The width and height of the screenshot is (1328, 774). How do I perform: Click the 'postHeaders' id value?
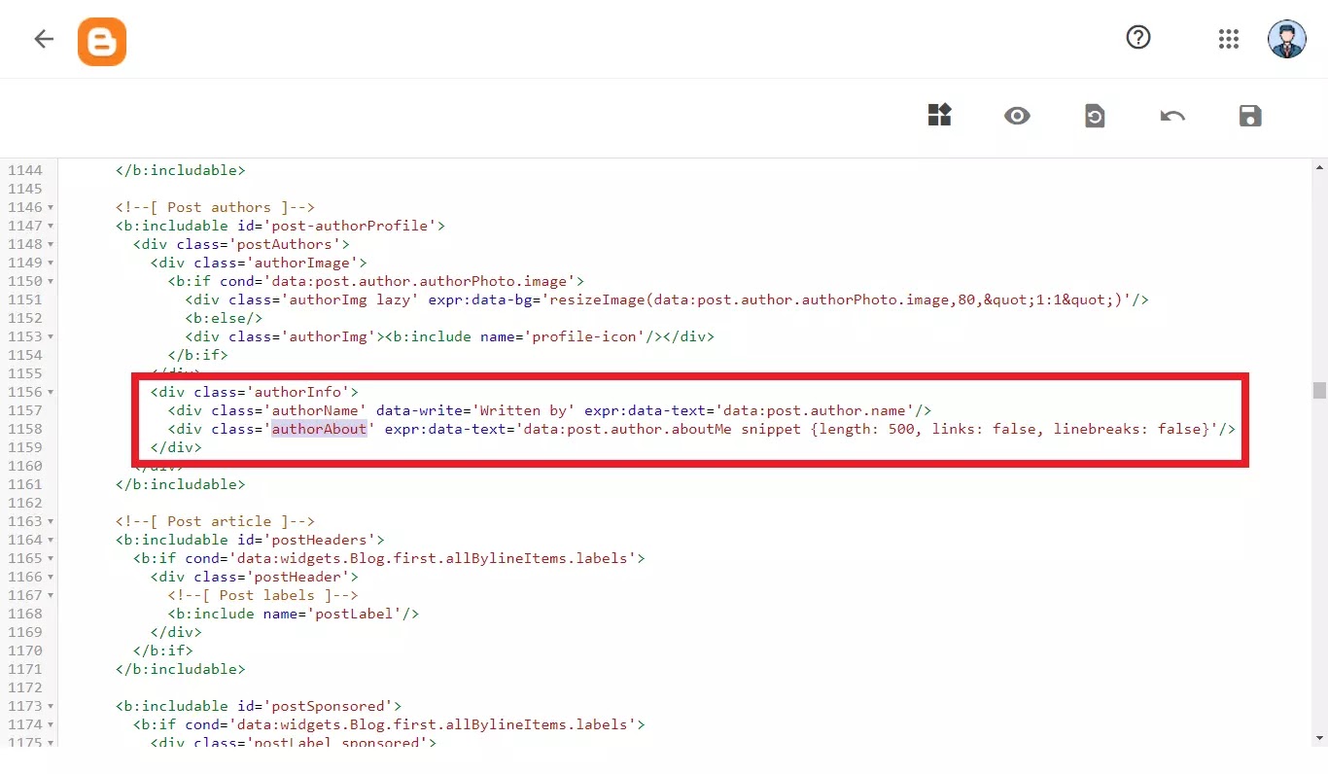click(319, 540)
